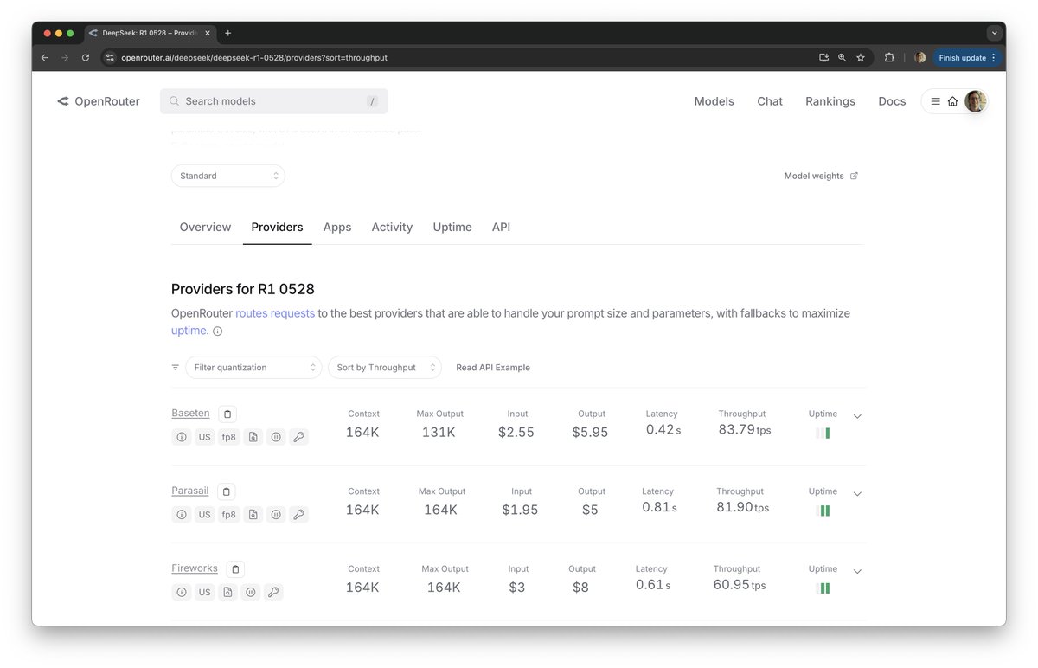This screenshot has height=668, width=1038.
Task: Click Parasail key icon
Action: pyautogui.click(x=298, y=514)
